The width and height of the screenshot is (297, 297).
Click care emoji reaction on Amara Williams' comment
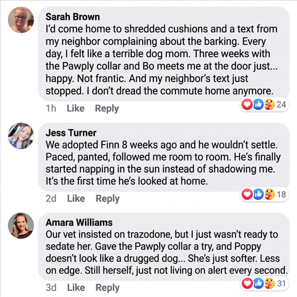269,283
